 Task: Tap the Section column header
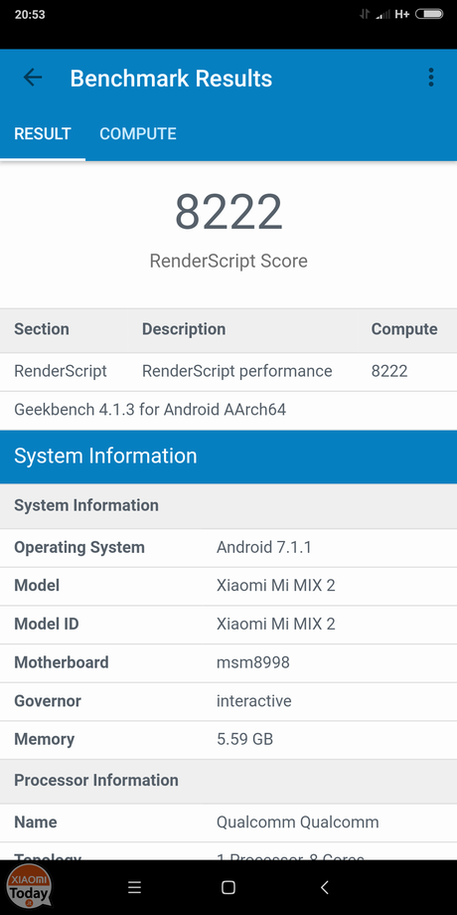42,329
